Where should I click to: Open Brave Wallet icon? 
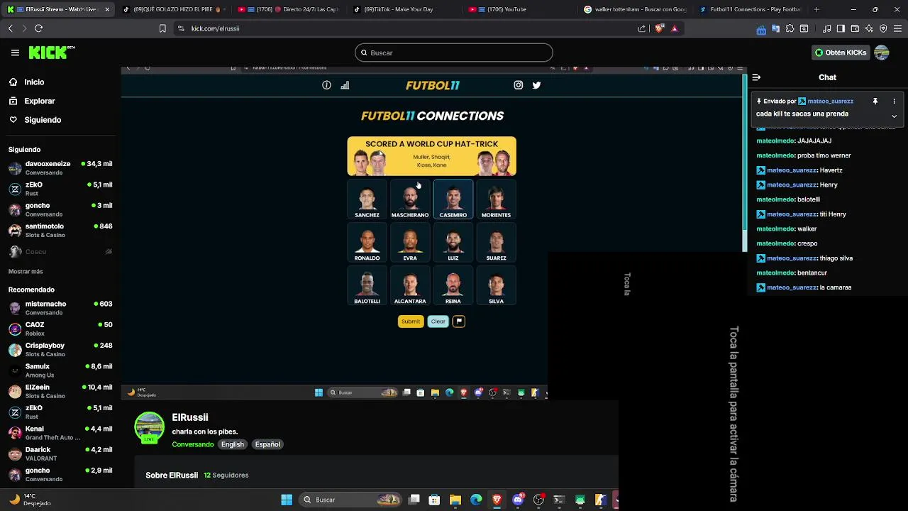855,28
